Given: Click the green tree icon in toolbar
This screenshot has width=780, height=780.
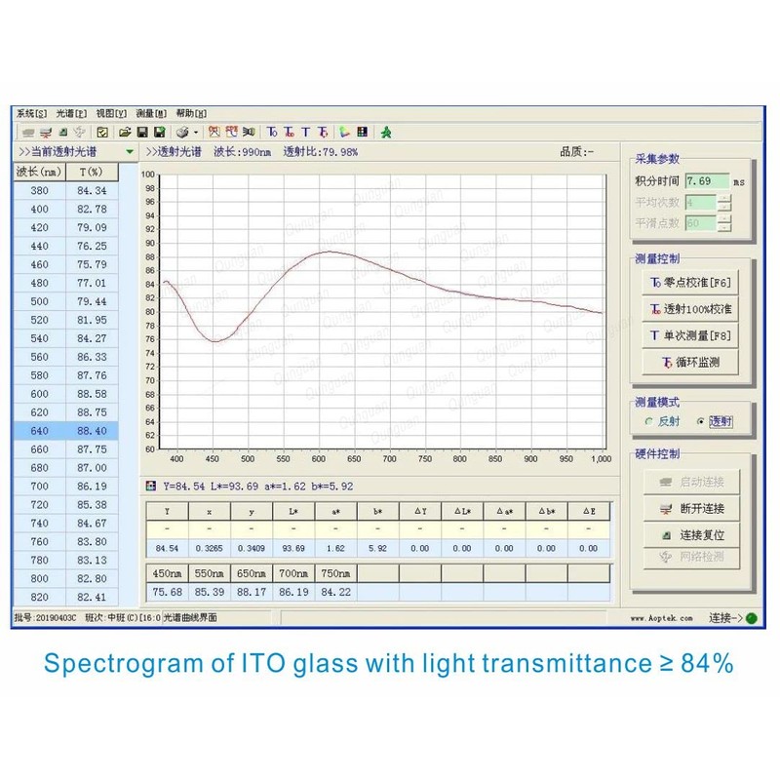Looking at the screenshot, I should pyautogui.click(x=385, y=132).
